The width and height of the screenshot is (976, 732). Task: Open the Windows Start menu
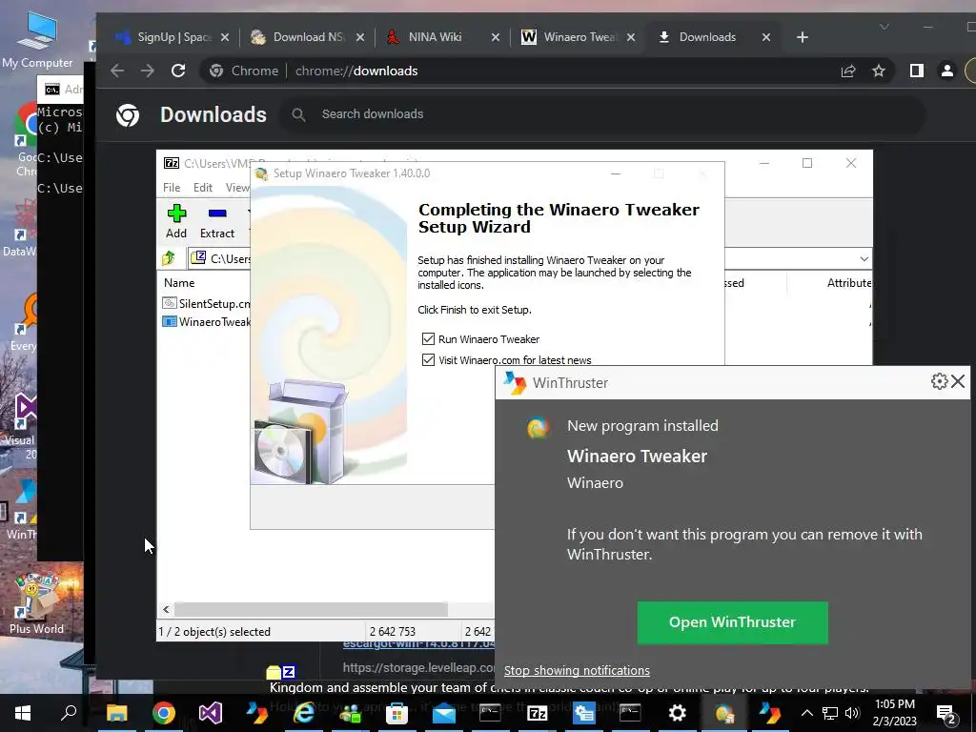click(x=23, y=713)
